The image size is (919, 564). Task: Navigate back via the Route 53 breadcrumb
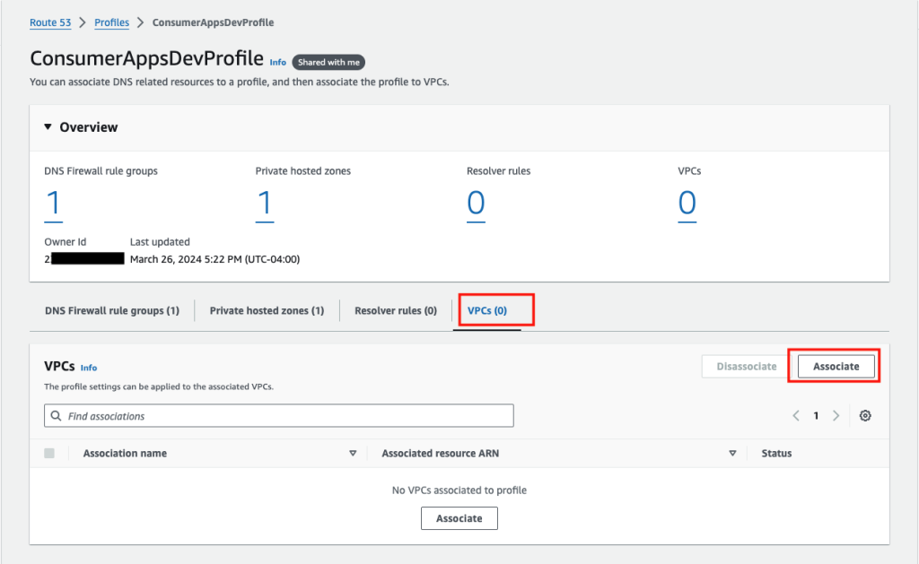pyautogui.click(x=50, y=22)
